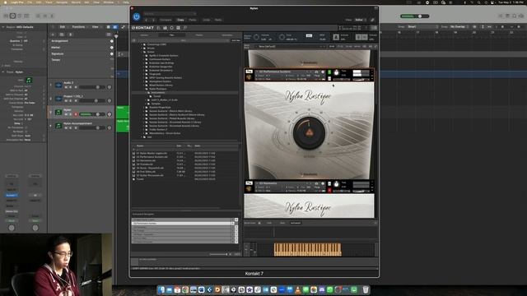Image resolution: width=527 pixels, height=296 pixels.
Task: Open the View menu in Logic tracks area
Action: [96, 27]
